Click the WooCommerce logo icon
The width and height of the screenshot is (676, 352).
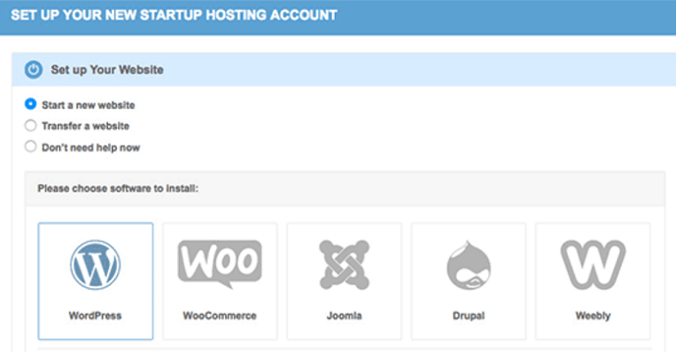point(220,264)
